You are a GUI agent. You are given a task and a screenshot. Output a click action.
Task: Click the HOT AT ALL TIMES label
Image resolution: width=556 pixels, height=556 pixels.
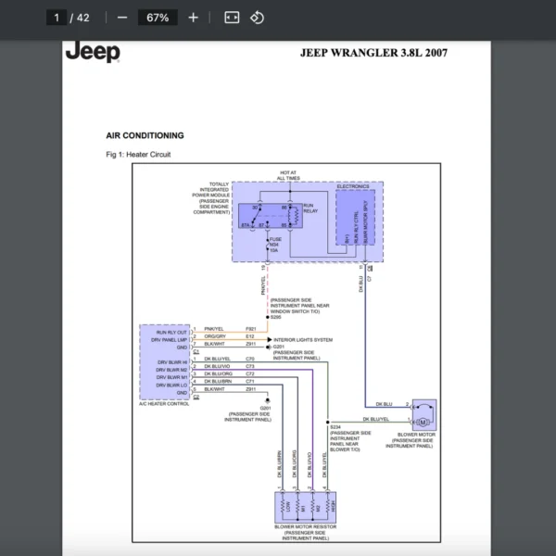click(288, 175)
